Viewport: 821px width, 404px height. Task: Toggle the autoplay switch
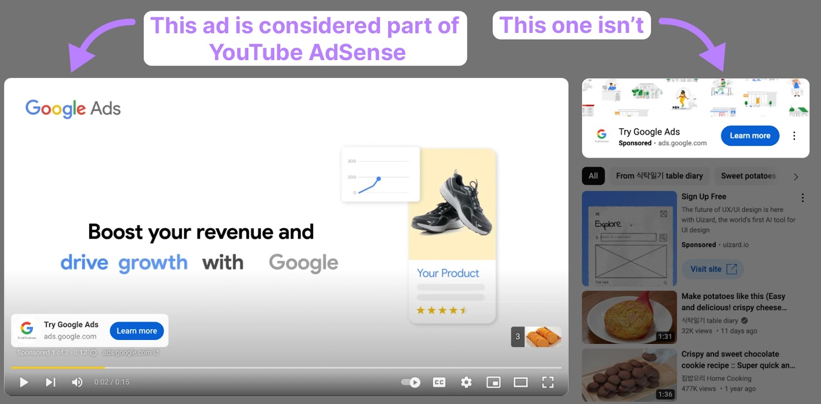coord(411,382)
